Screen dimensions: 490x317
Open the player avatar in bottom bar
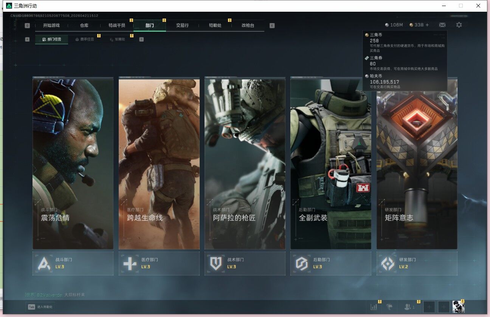click(x=459, y=307)
